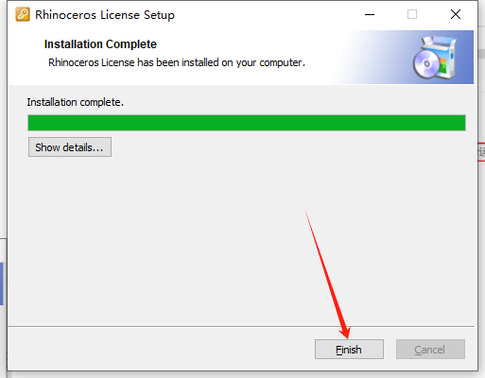Image resolution: width=485 pixels, height=378 pixels.
Task: Select the 'Installation complete.' status text
Action: 76,102
